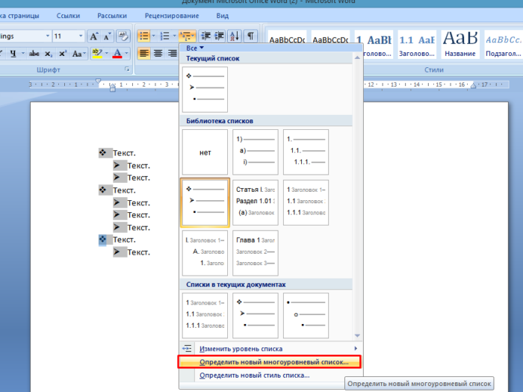This screenshot has width=523, height=392.
Task: Open the 'Все' filter dropdown
Action: tap(195, 48)
